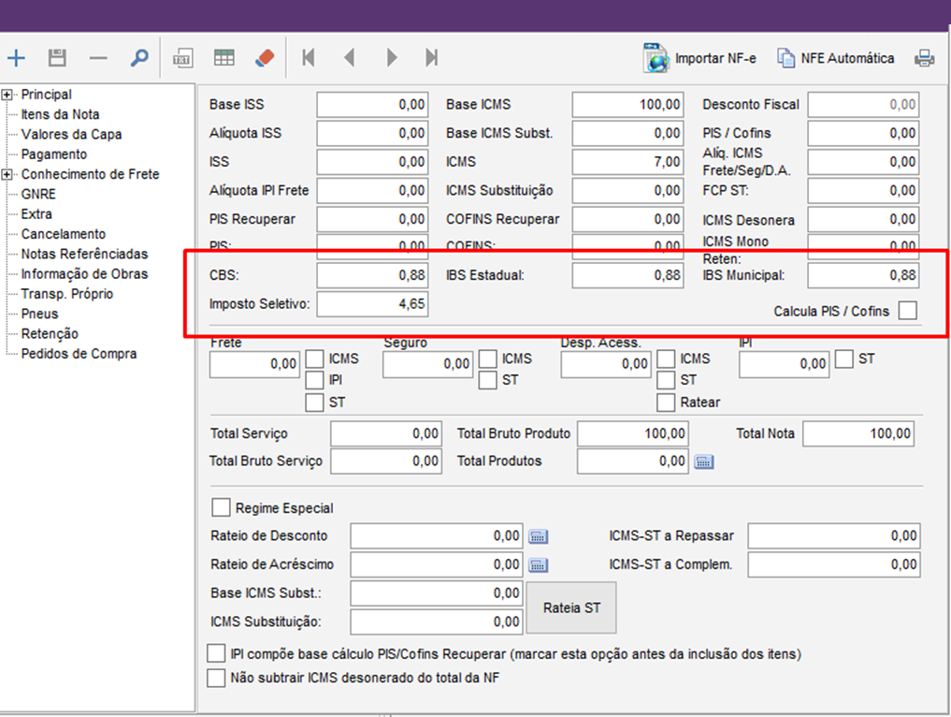Go to the next record arrow
Image resolution: width=951 pixels, height=717 pixels.
click(x=392, y=58)
